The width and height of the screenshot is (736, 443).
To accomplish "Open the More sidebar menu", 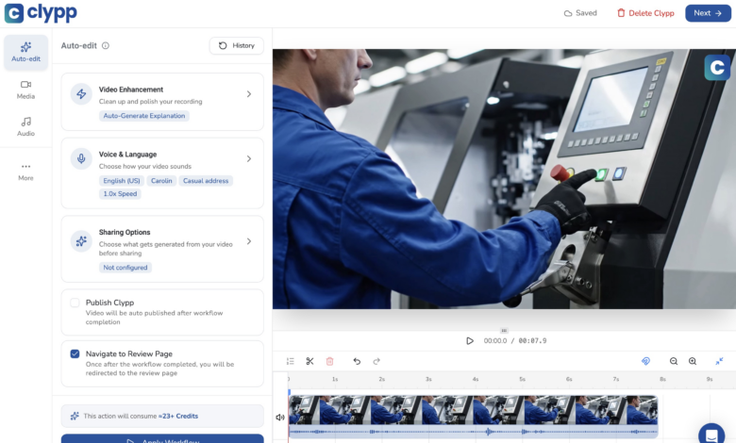I will pyautogui.click(x=25, y=172).
